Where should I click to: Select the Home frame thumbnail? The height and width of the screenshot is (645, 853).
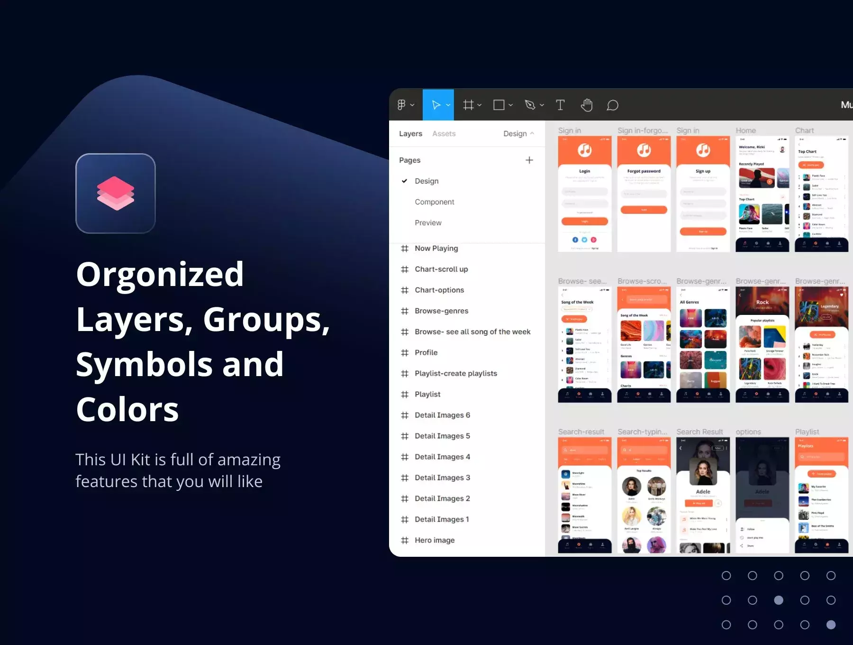point(762,194)
